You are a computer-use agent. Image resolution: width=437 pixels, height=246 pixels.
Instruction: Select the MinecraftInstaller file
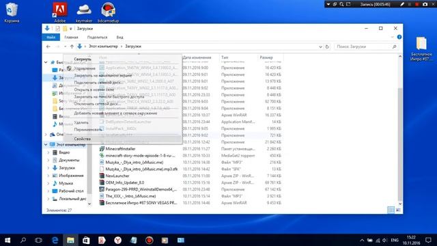coord(120,149)
